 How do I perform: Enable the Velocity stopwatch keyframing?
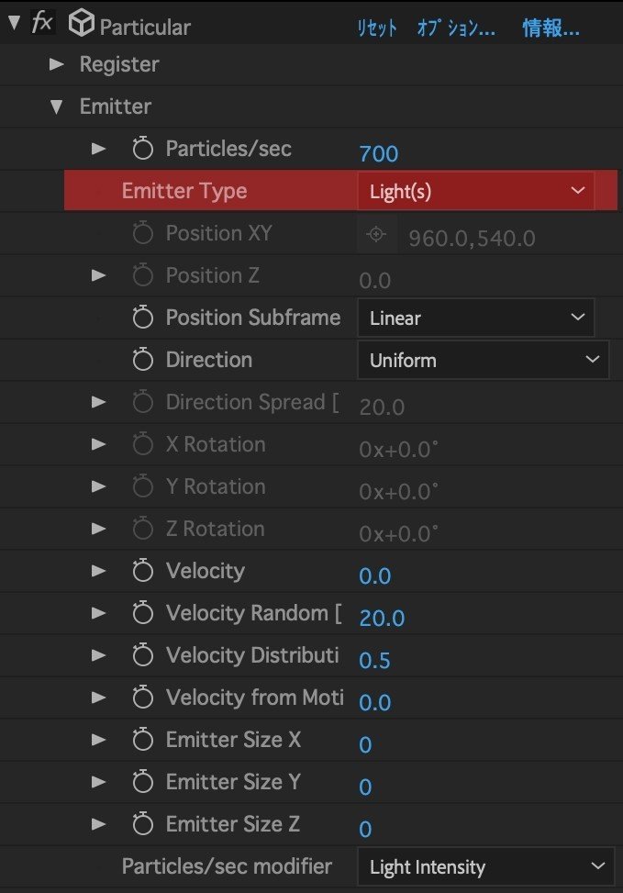[x=142, y=571]
